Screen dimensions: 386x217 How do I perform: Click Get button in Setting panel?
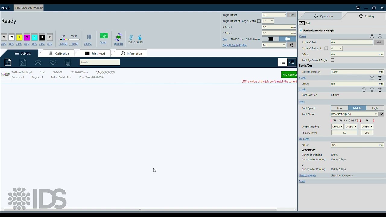(x=379, y=42)
